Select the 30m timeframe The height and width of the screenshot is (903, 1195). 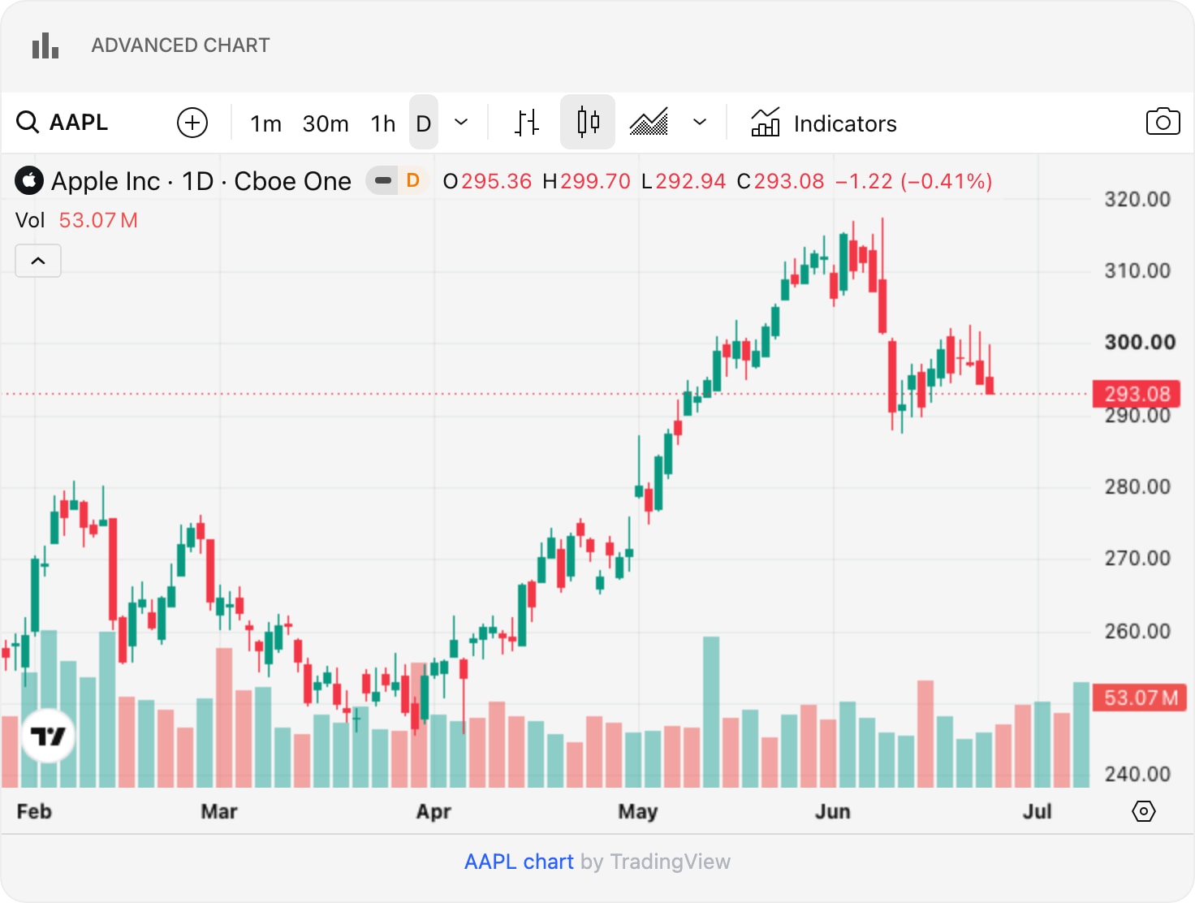point(326,123)
